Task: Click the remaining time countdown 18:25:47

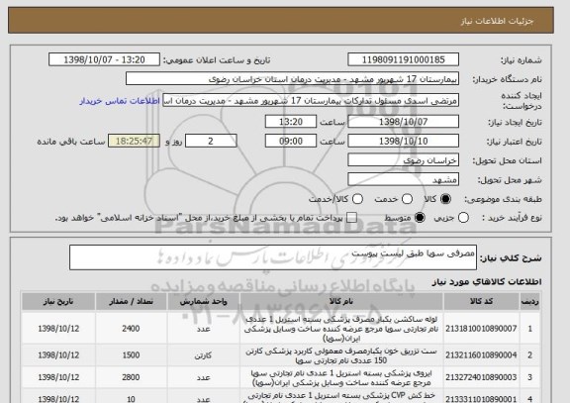Action: [x=134, y=141]
